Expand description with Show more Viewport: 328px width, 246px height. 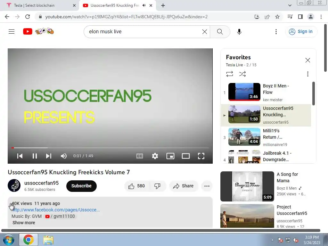click(24, 223)
